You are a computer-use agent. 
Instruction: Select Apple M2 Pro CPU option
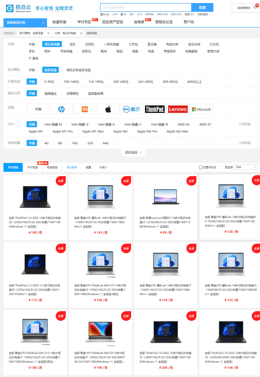click(x=147, y=131)
